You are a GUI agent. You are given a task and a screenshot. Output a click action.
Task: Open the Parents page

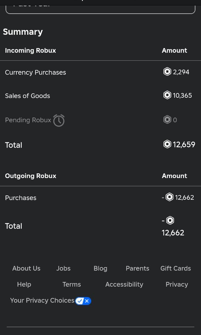coord(137,268)
